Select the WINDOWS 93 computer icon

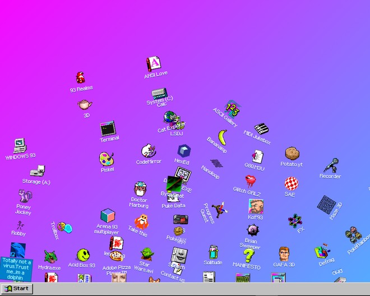pyautogui.click(x=21, y=145)
